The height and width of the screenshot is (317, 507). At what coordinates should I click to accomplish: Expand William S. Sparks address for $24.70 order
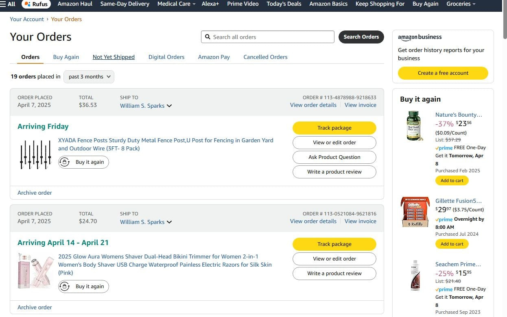pyautogui.click(x=146, y=222)
